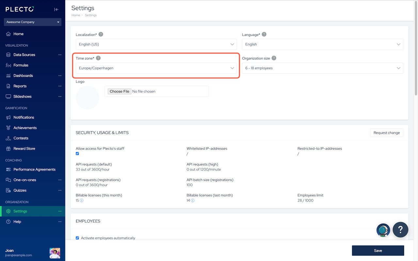Click the Save button
418x261 pixels.
point(378,251)
